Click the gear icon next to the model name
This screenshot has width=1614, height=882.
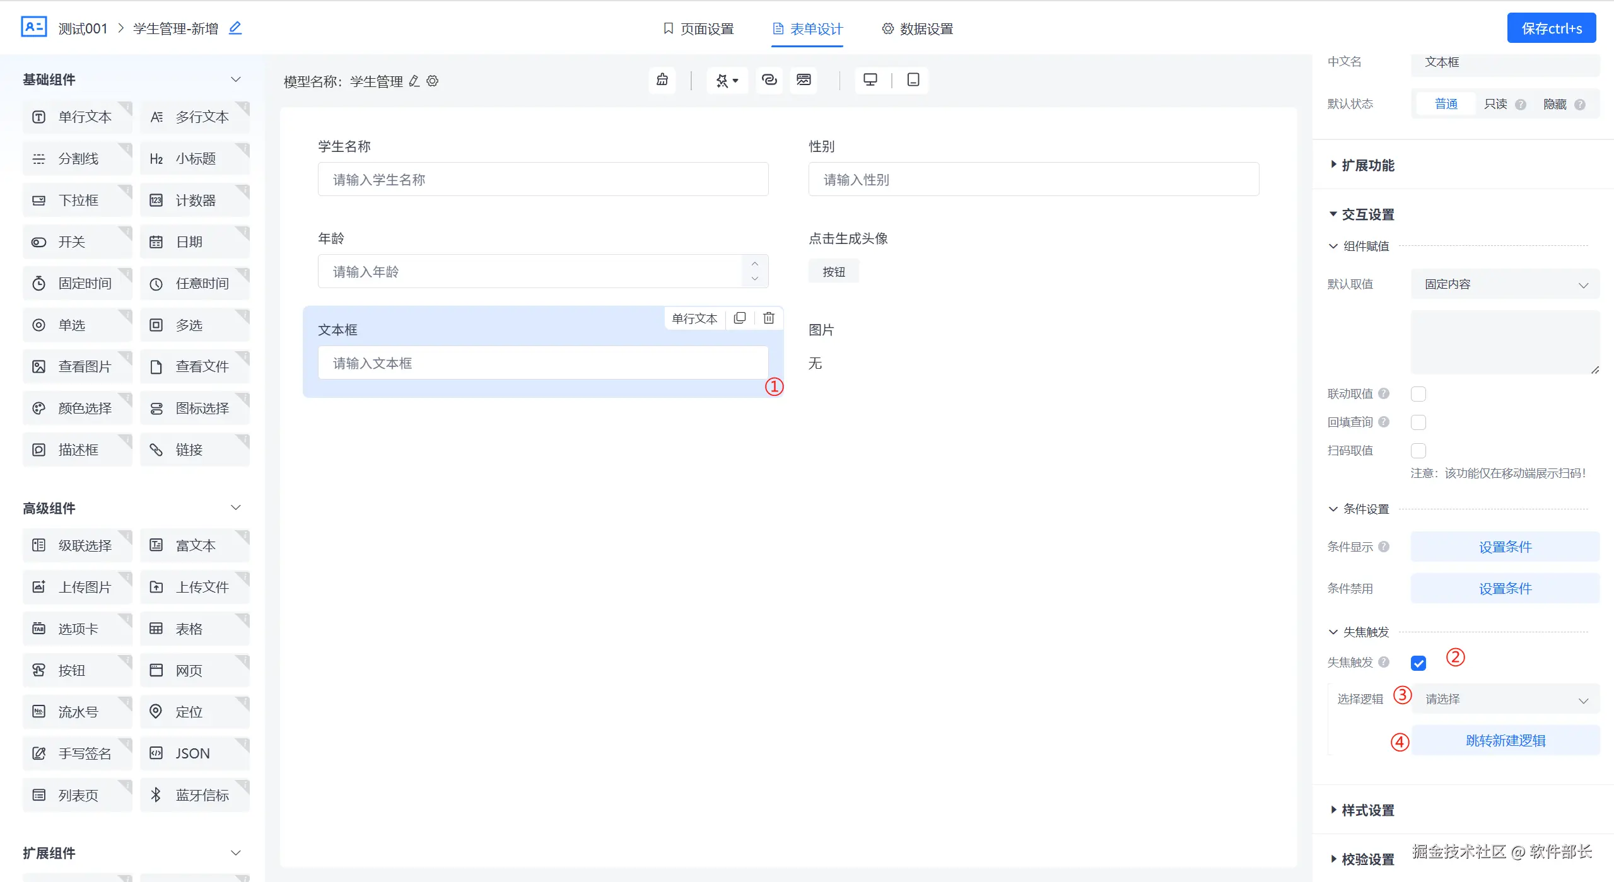(433, 81)
